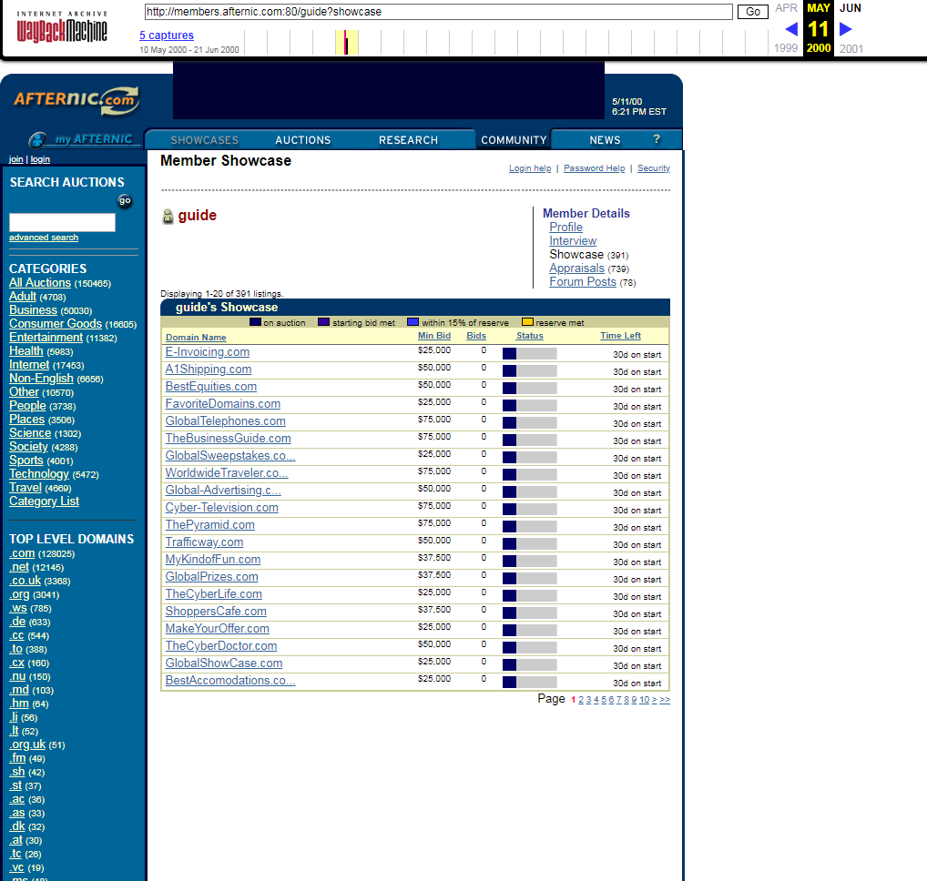Sort listings by Domain Name column

(x=196, y=338)
